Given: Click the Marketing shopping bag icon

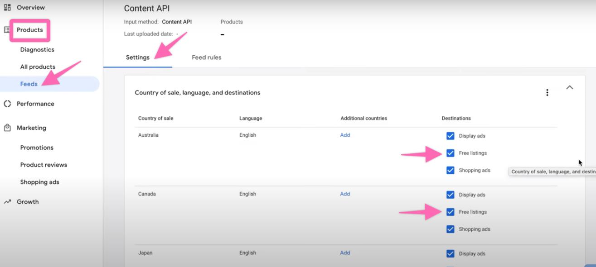Looking at the screenshot, I should [7, 128].
